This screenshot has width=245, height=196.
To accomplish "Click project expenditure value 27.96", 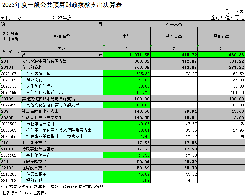I will click(221, 130).
